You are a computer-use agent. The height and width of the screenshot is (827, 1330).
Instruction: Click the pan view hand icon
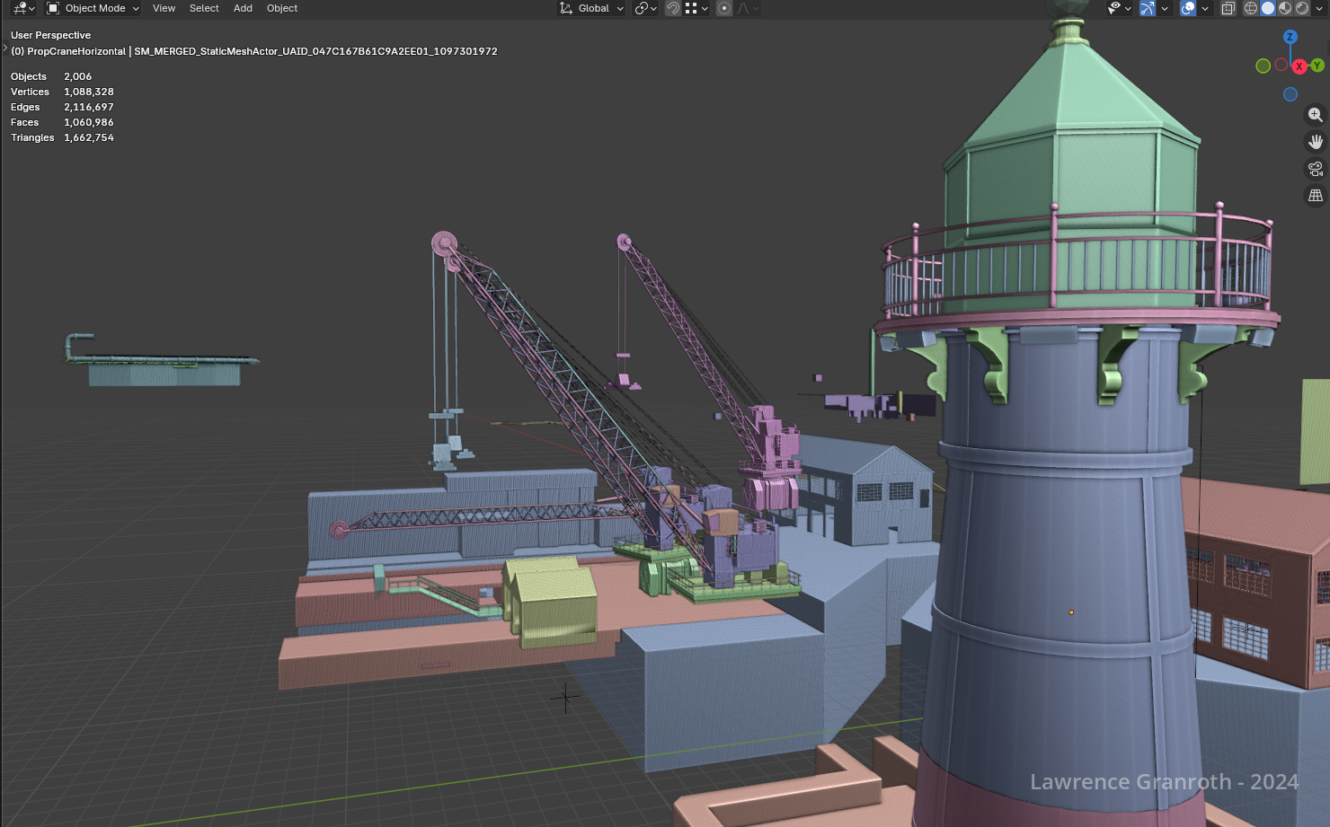coord(1315,142)
